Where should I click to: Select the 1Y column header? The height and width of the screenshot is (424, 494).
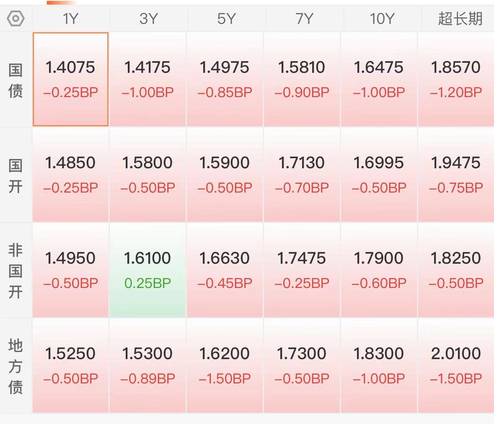(70, 19)
